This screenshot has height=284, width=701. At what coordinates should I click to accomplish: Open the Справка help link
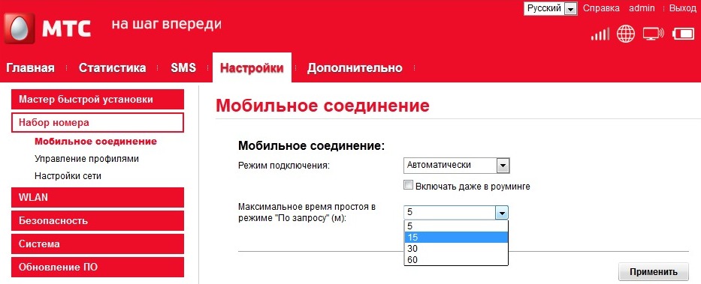tap(601, 8)
